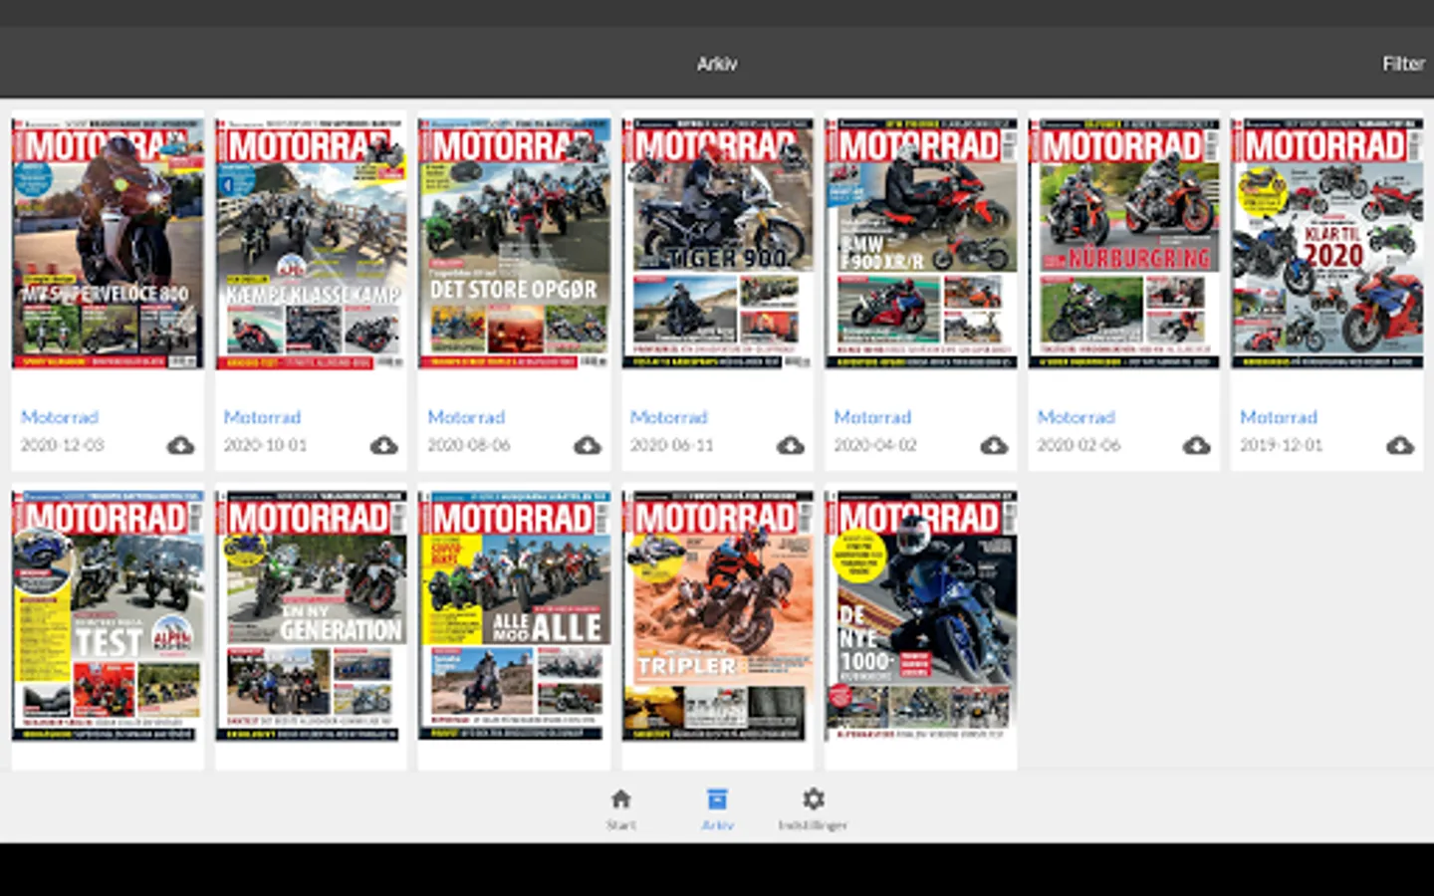Open Alle Mod Alle magazine cover
Viewport: 1434px width, 896px height.
click(514, 615)
